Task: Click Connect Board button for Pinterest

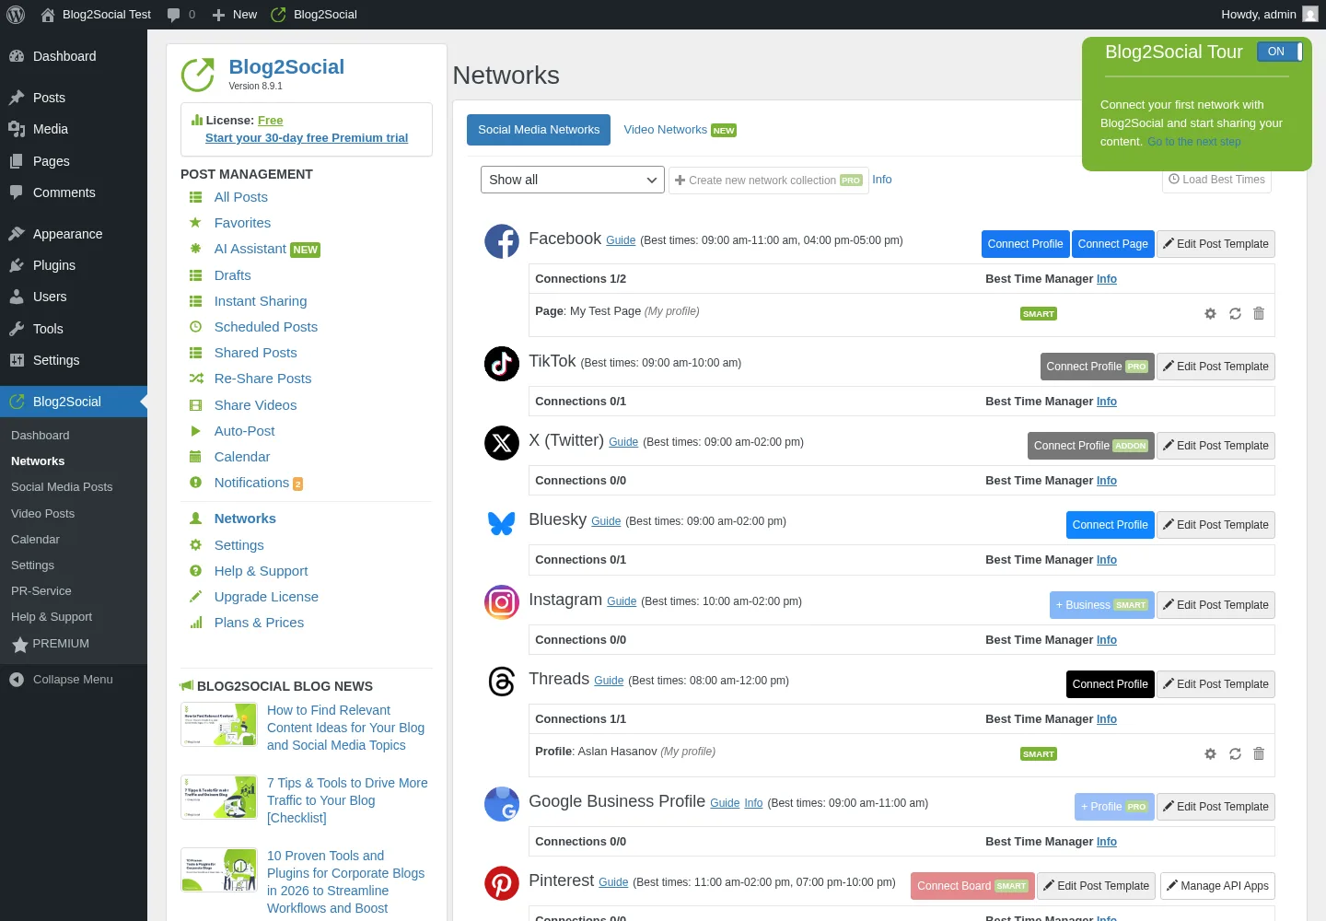Action: [972, 886]
